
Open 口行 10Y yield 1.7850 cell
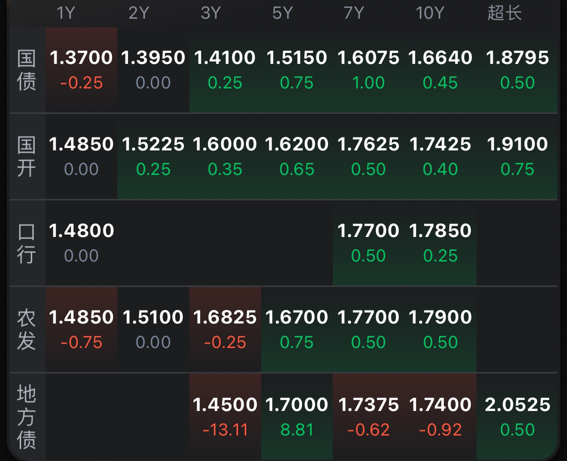(441, 242)
